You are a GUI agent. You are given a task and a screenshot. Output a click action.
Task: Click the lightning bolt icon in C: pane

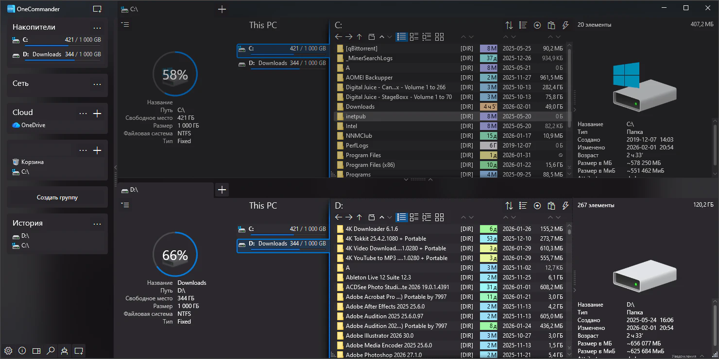tap(565, 25)
